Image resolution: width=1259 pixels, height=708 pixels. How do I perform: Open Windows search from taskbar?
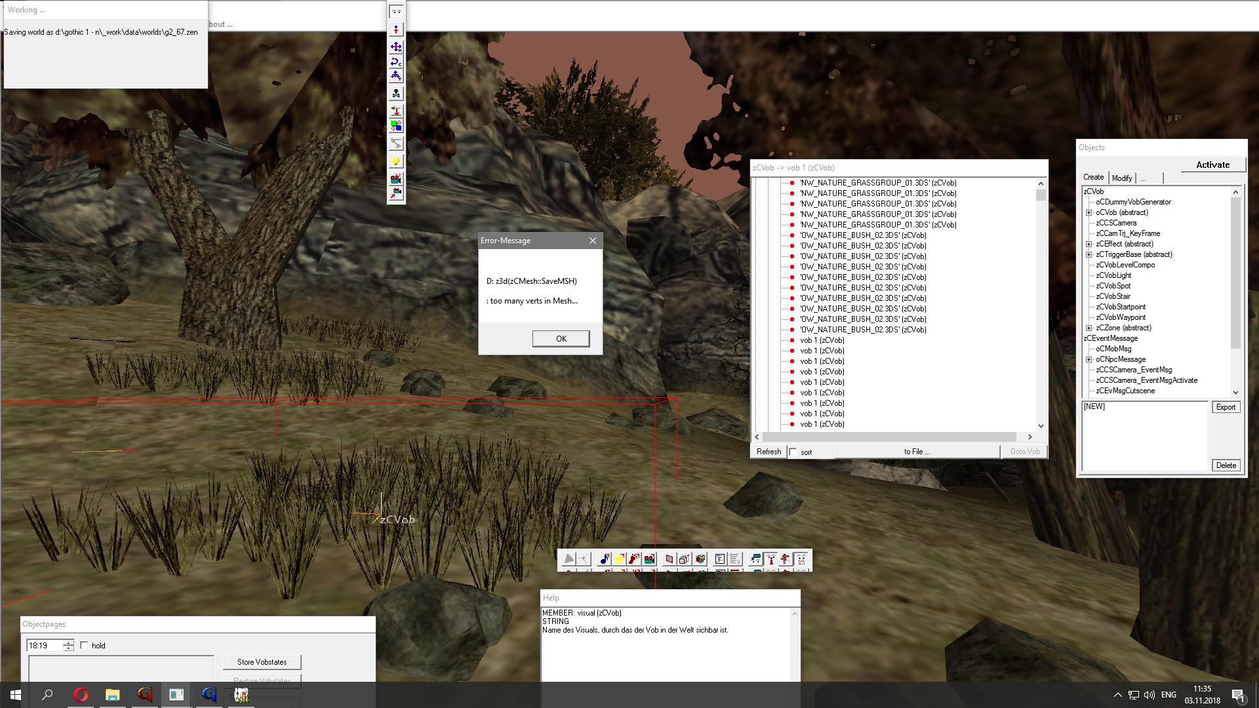click(47, 695)
